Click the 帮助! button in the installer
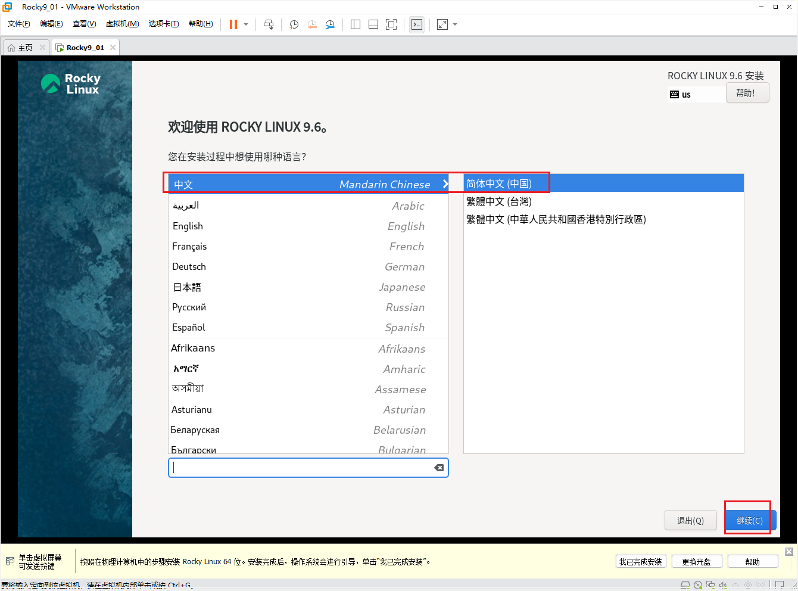Image resolution: width=798 pixels, height=591 pixels. [747, 93]
